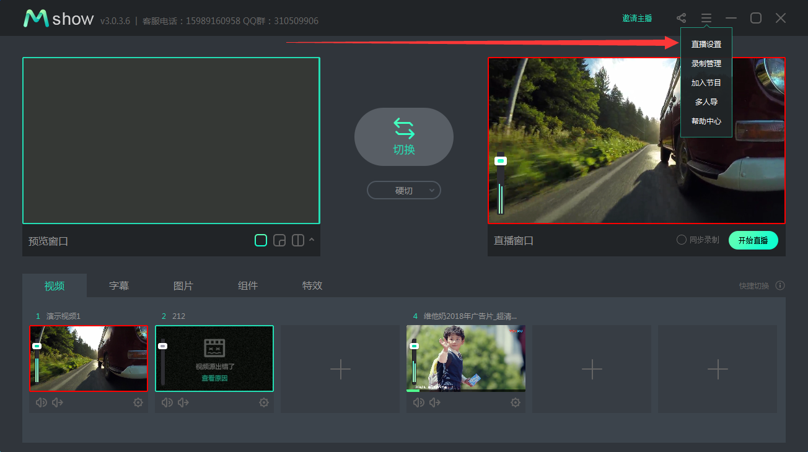Switch to the 组件 tab
Image resolution: width=808 pixels, height=452 pixels.
(x=248, y=285)
